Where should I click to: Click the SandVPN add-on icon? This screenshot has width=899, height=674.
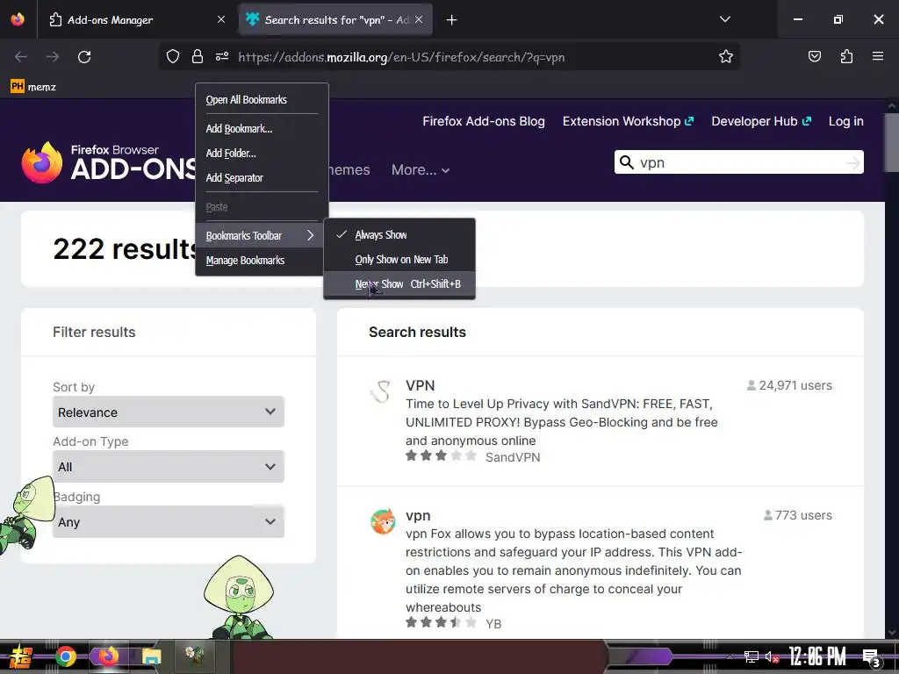pos(381,392)
